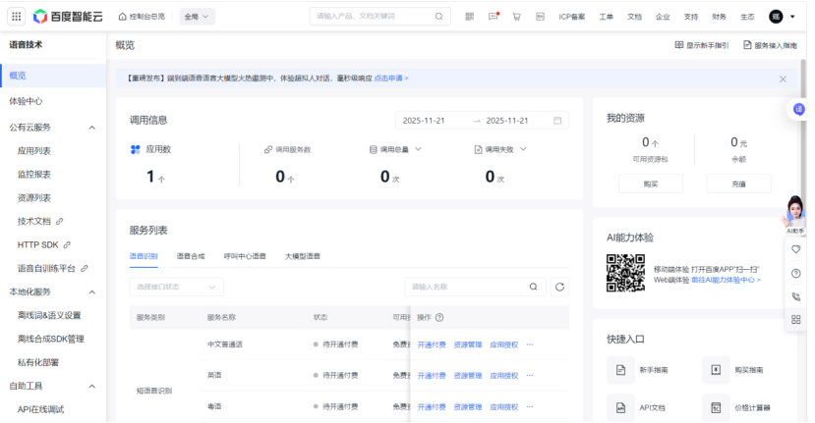
Task: Click the AI助手 avatar floating icon
Action: click(794, 214)
